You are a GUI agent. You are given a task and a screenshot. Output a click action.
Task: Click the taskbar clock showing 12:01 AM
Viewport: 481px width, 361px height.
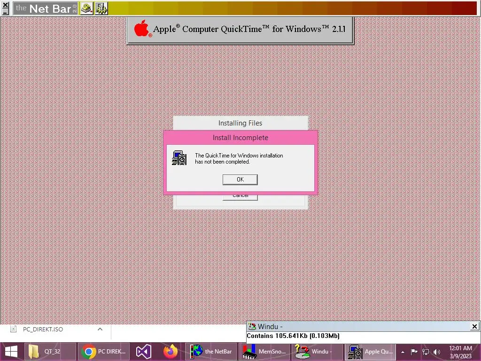[x=460, y=352]
